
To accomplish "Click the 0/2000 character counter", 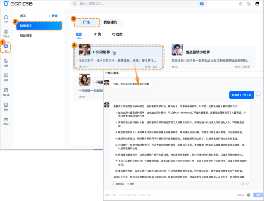I will pos(240,195).
